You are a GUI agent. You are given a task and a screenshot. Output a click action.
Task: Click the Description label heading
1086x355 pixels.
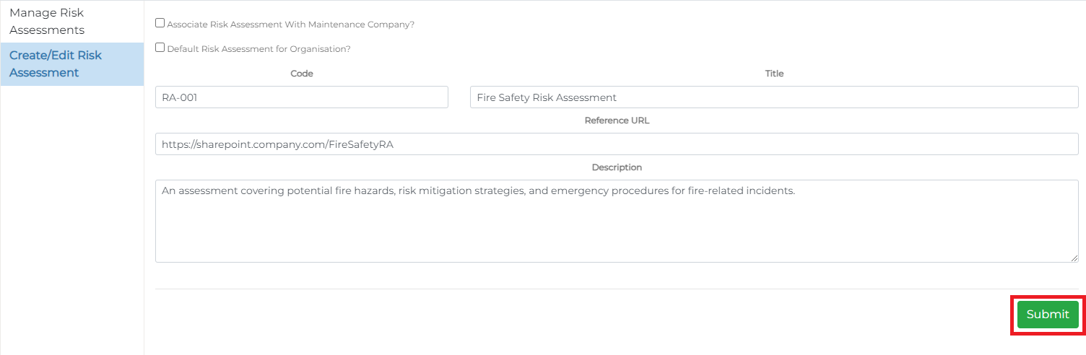(617, 167)
